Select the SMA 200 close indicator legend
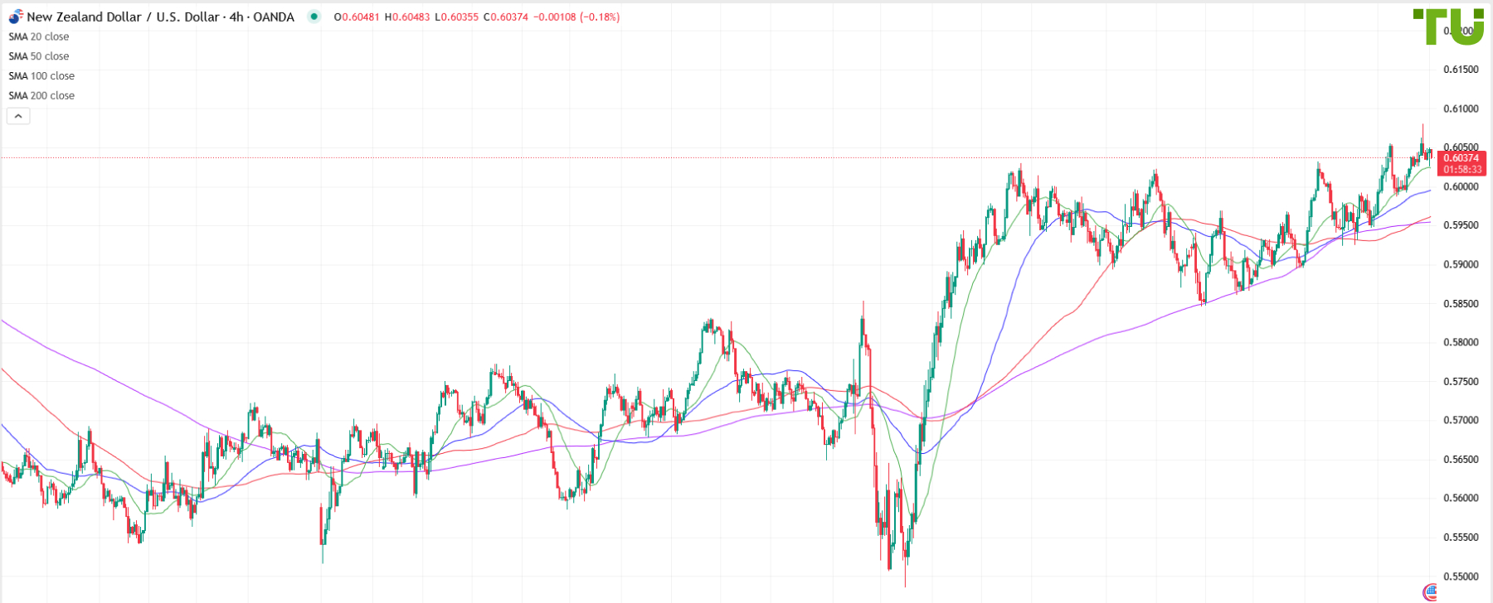The height and width of the screenshot is (603, 1493). click(x=41, y=96)
